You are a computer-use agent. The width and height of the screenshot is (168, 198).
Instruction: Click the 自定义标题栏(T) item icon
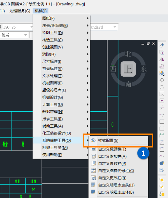[93, 149]
